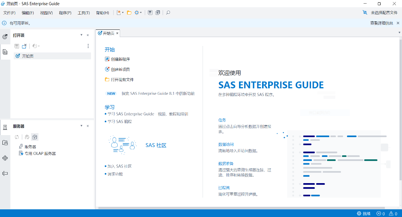Click the 数据准备 heading on the welcome pane
The width and height of the screenshot is (402, 217).
click(x=226, y=164)
